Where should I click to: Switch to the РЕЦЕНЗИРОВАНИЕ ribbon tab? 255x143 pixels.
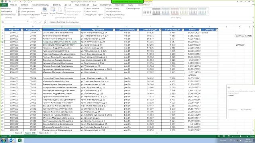82,5
